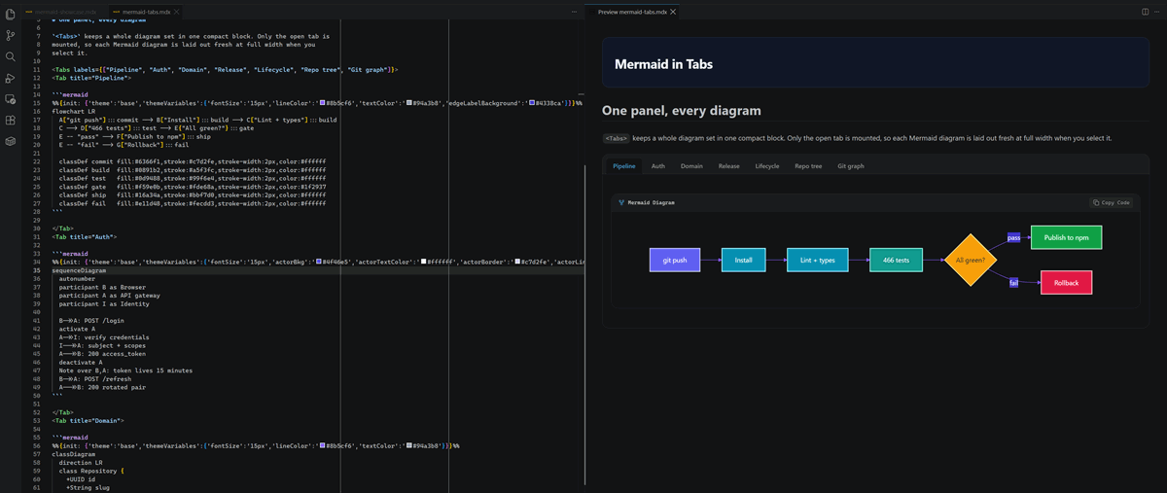Click the 'participant B as Browser' line

[x=102, y=287]
